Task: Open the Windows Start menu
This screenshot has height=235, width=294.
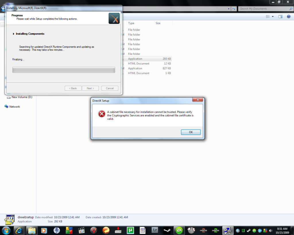Action: (6, 230)
